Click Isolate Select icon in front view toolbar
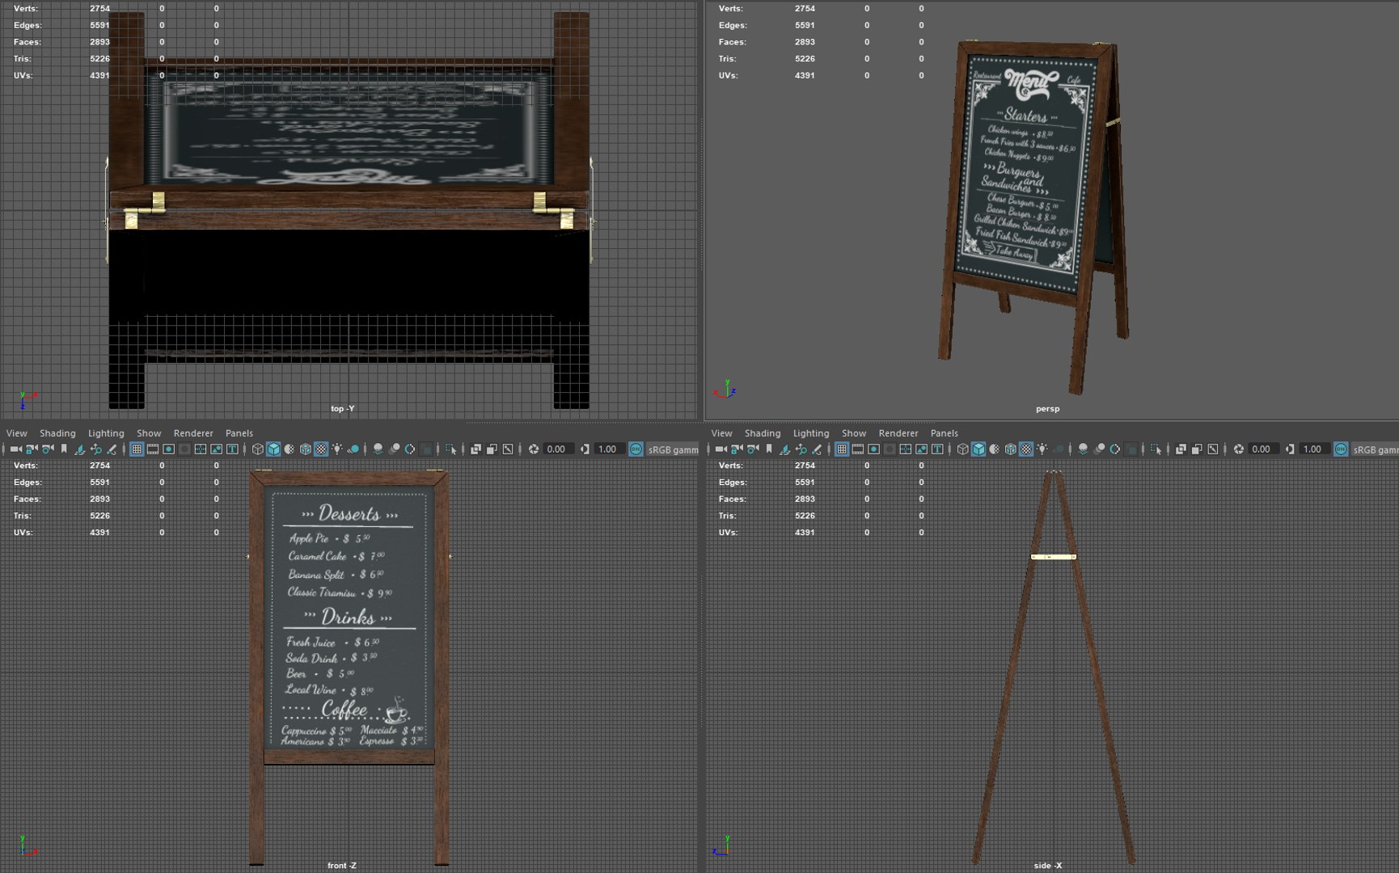 [450, 449]
